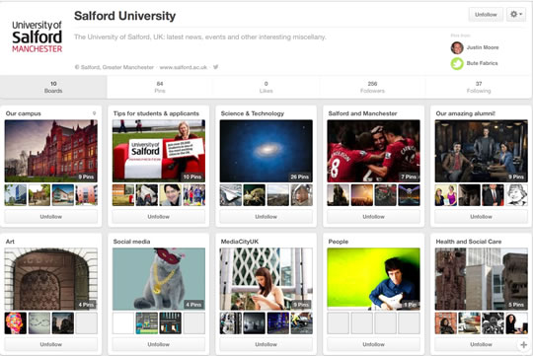Viewport: 533px width, 356px height.
Task: Unfollow the Social media board
Action: [159, 344]
